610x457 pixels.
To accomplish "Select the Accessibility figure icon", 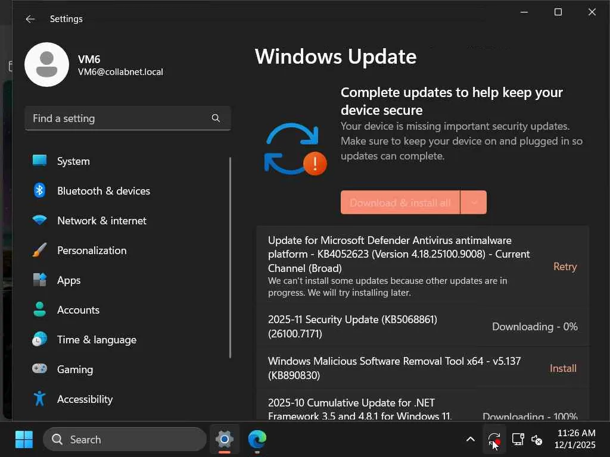I will [x=39, y=399].
